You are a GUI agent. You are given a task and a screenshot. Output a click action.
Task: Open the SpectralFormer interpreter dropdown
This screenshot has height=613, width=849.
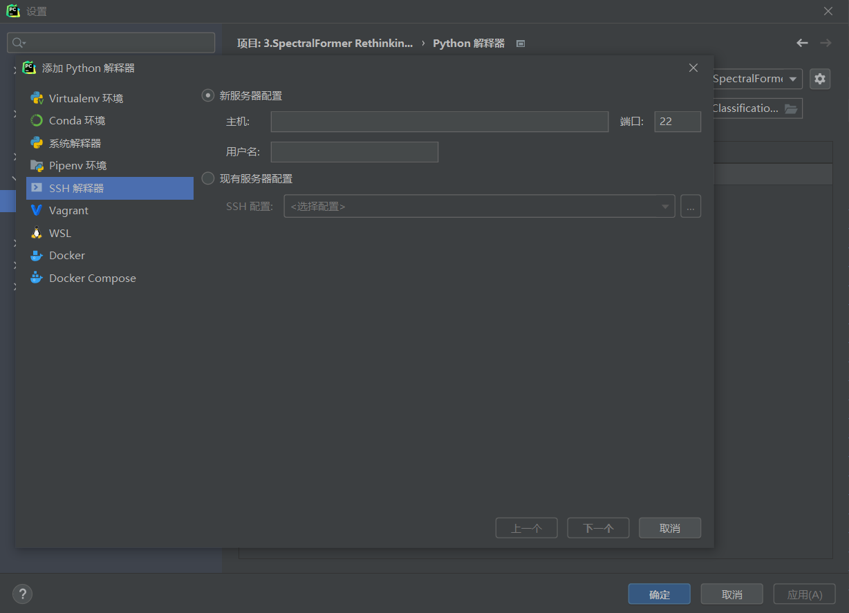[x=756, y=79]
